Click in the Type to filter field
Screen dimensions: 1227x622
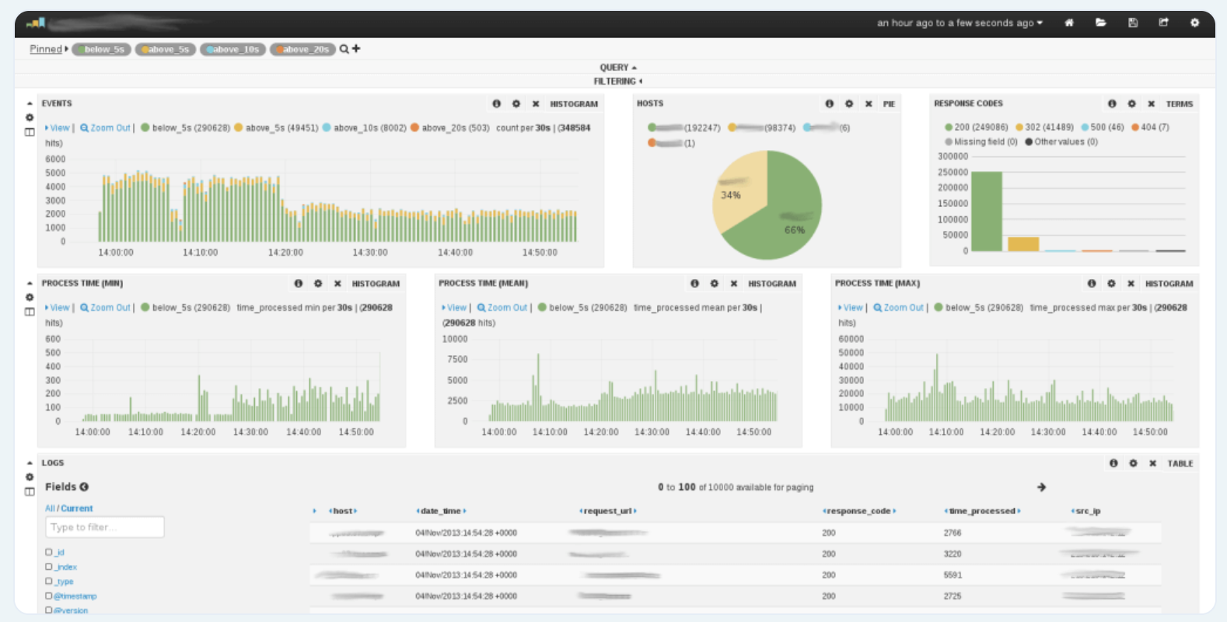(105, 527)
